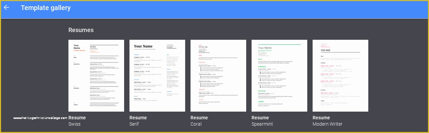429x133 pixels.
Task: Click the back arrow in Template gallery header
Action: point(6,7)
